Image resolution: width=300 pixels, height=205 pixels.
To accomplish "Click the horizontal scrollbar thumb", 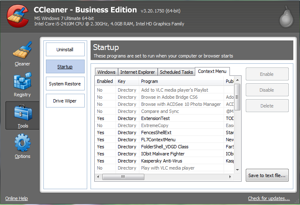I will point(123,177).
